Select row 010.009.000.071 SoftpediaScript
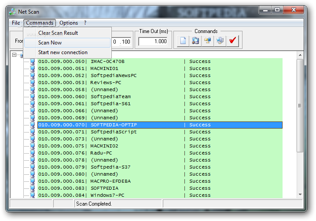316x221 pixels. [x=160, y=132]
